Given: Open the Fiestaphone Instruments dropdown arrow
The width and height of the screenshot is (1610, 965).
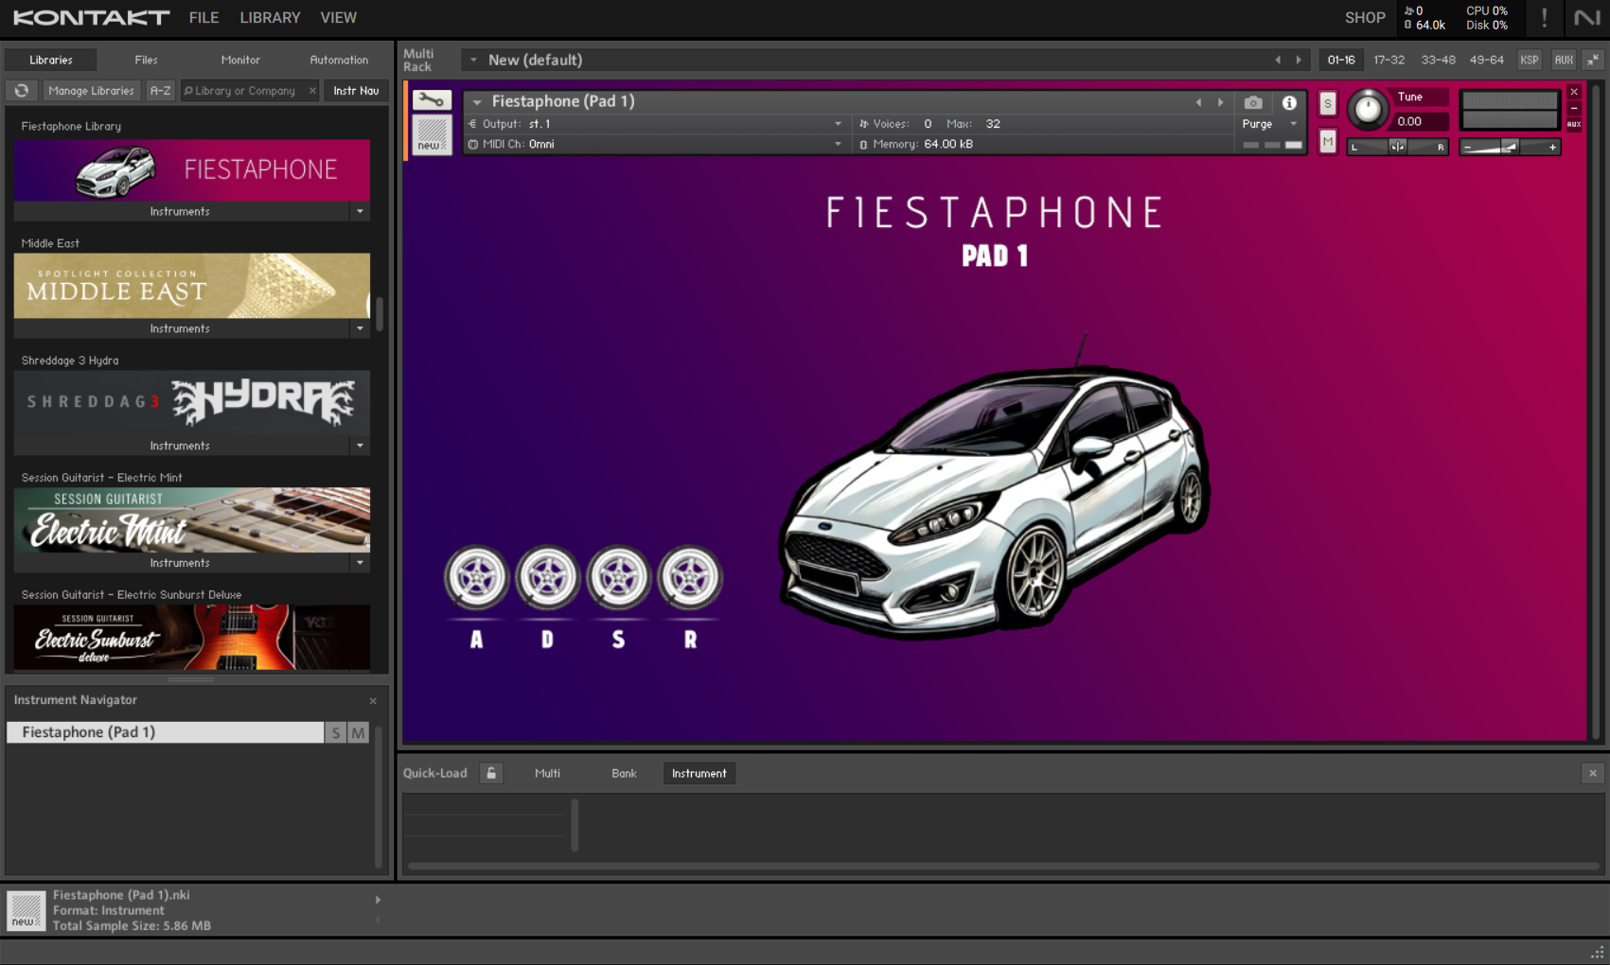Looking at the screenshot, I should point(360,211).
